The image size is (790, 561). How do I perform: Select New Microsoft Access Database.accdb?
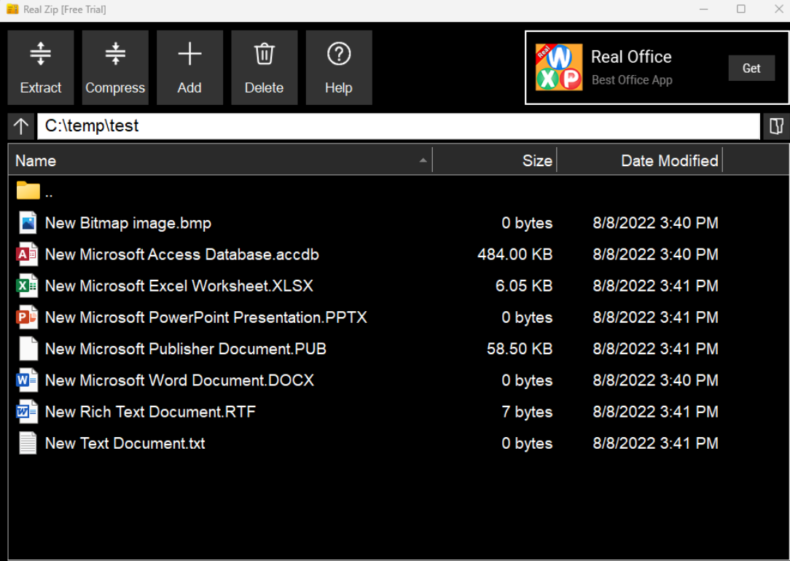point(181,255)
